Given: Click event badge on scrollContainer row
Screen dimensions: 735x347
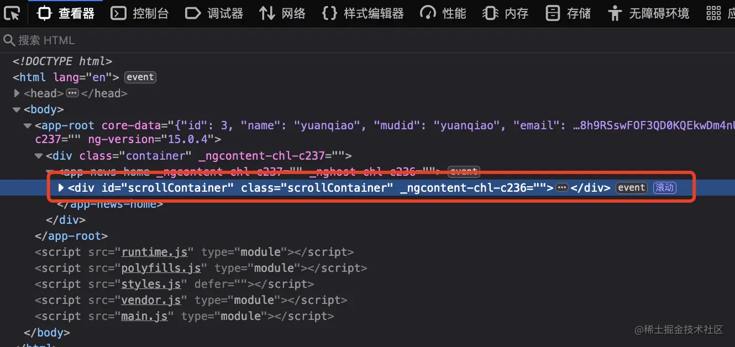Looking at the screenshot, I should click(632, 188).
